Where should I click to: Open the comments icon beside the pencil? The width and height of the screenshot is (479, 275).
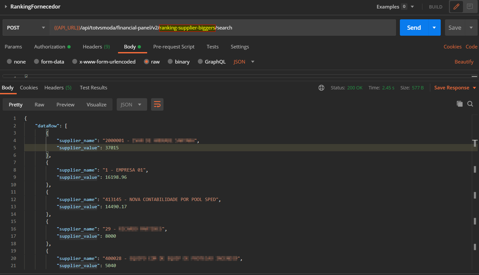[470, 7]
